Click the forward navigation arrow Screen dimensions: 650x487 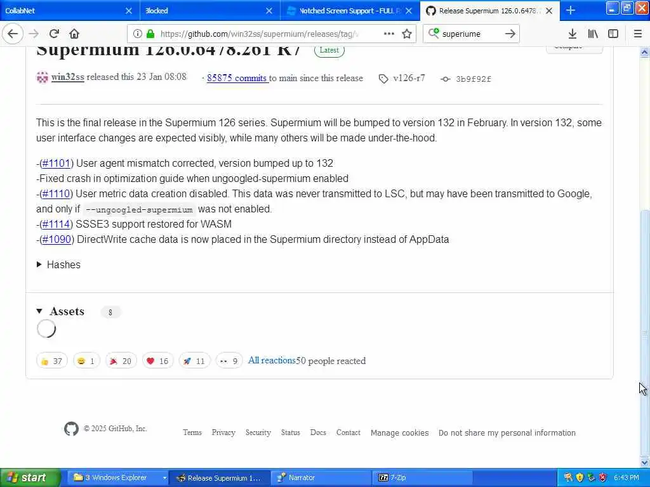[x=34, y=34]
